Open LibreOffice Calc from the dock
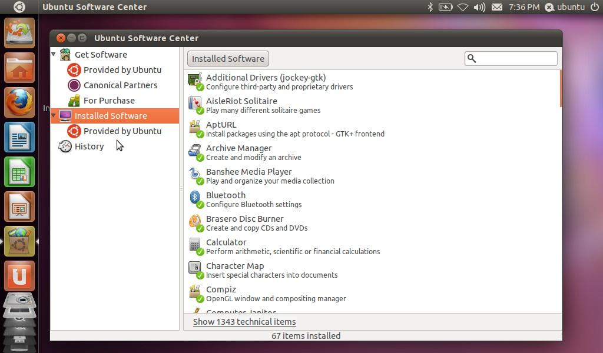Screen dimensions: 603x353 coord(19,172)
